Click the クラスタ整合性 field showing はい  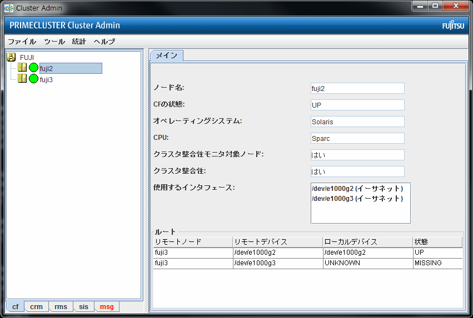click(x=357, y=171)
